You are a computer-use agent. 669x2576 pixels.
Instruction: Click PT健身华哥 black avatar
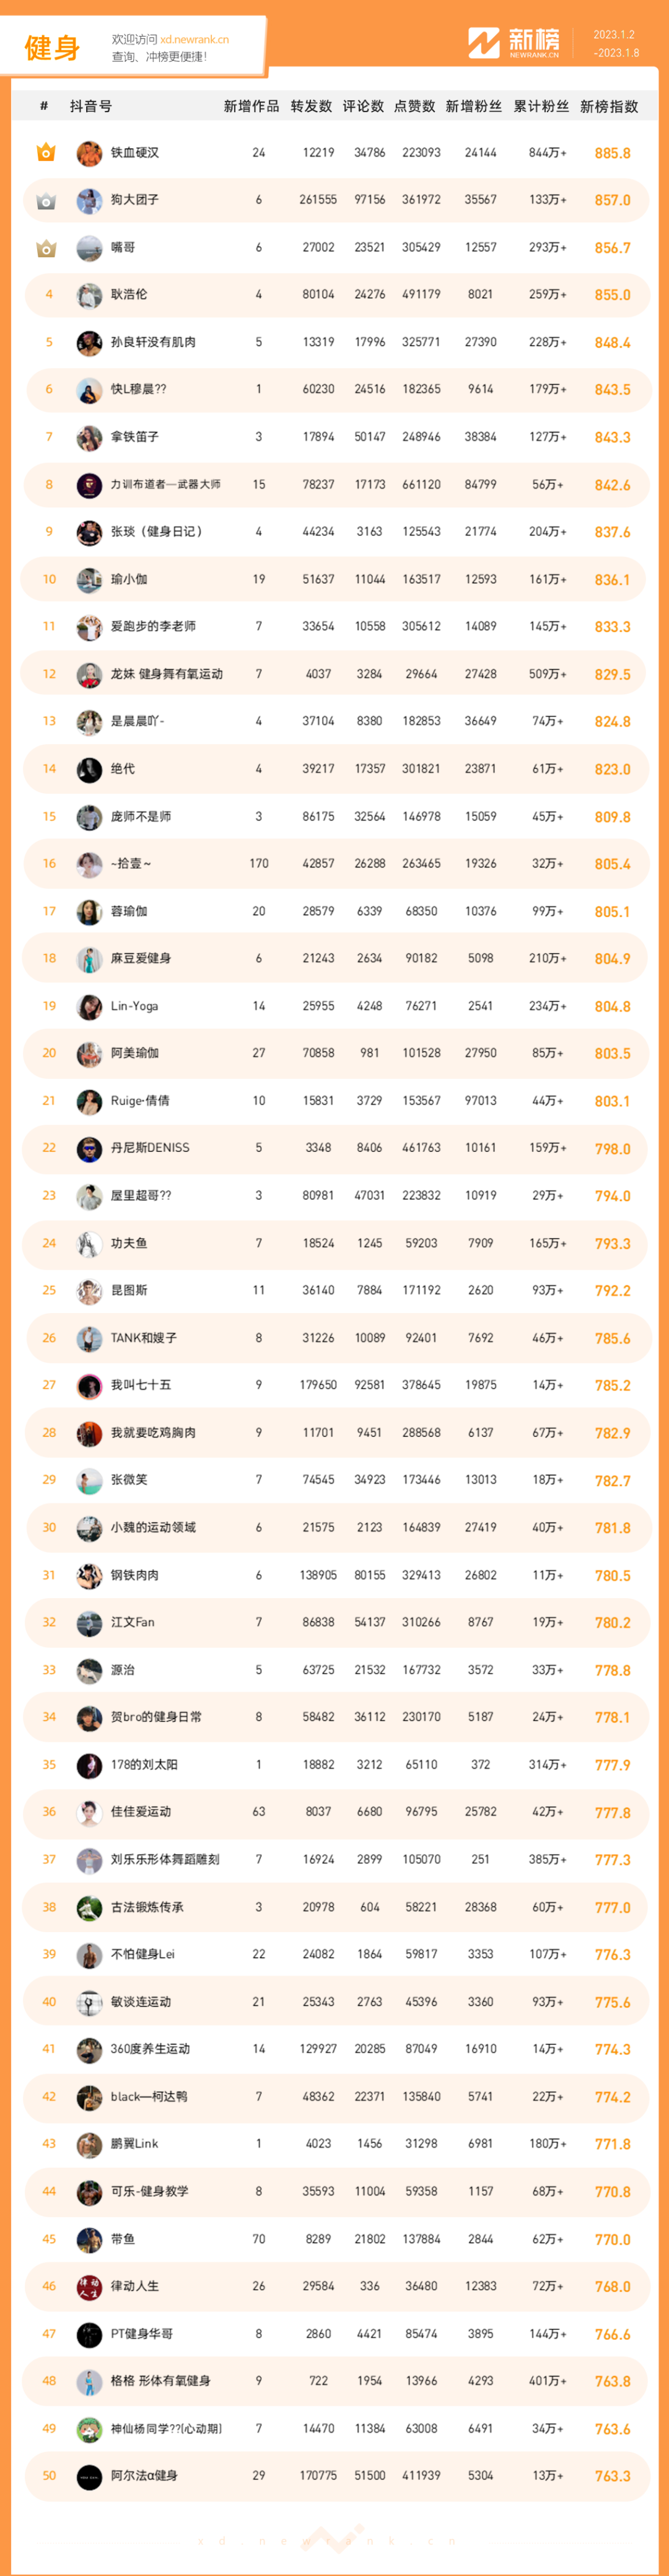point(89,2334)
